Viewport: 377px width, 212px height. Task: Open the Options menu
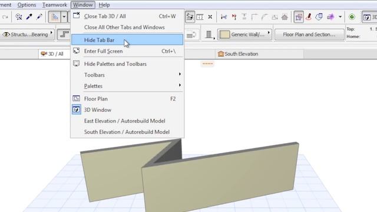point(27,5)
